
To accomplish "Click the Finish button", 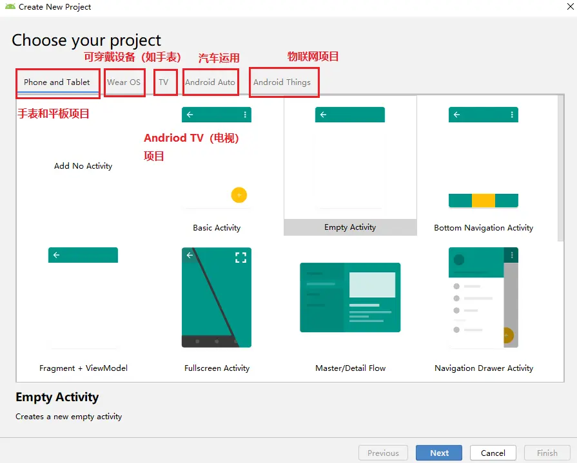I will [x=547, y=453].
